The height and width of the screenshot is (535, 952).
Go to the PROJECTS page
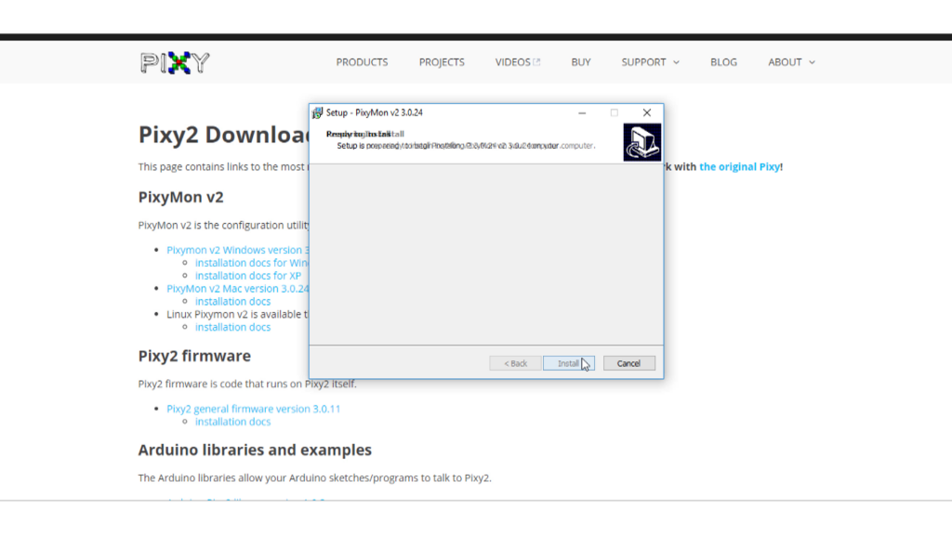(442, 62)
